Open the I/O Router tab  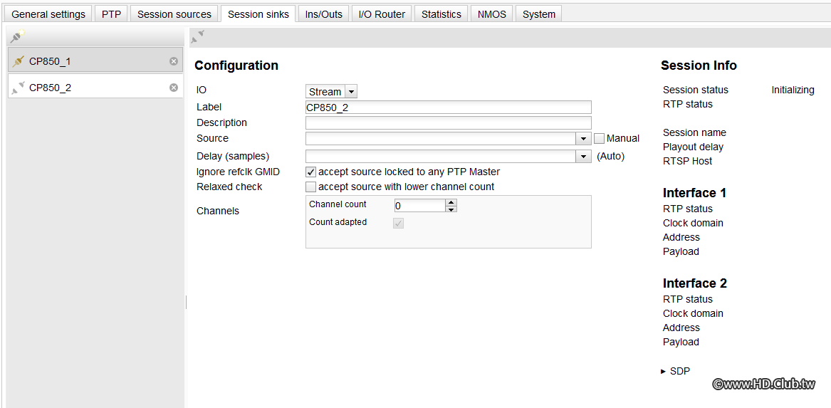coord(382,14)
